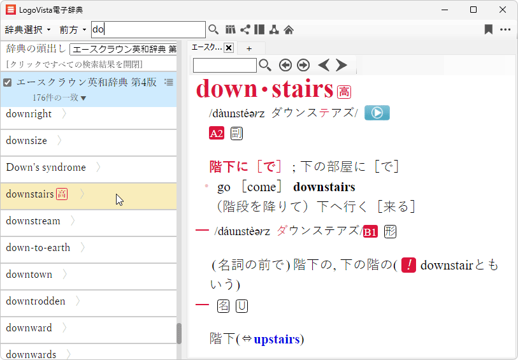Go back with the circled left arrow
Image resolution: width=518 pixels, height=360 pixels.
[285, 65]
